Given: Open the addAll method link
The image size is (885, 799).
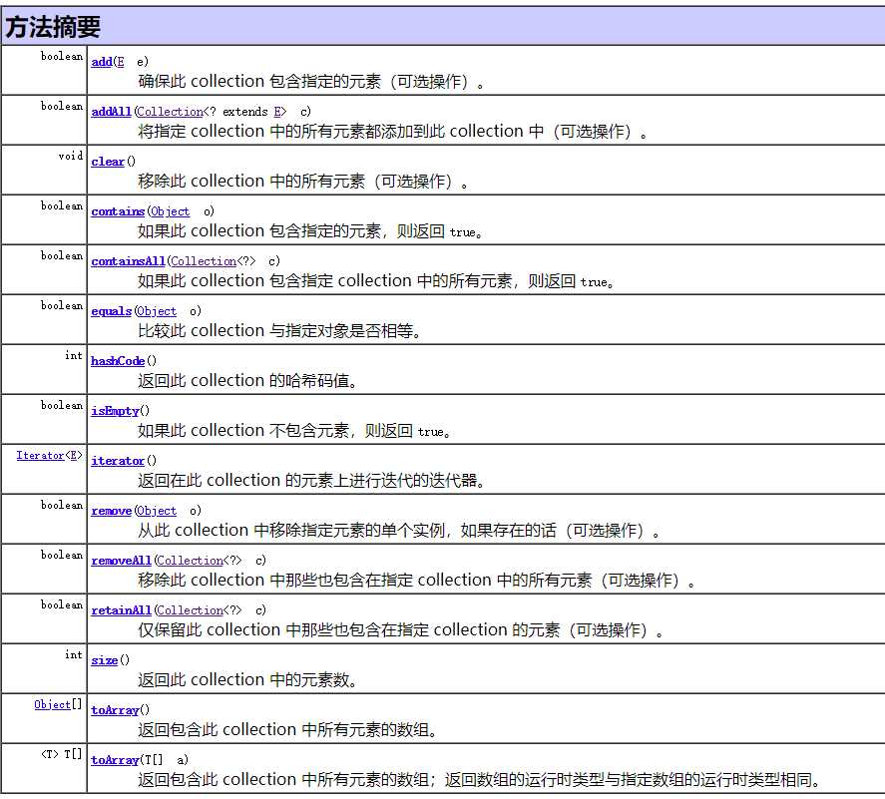Looking at the screenshot, I should point(111,112).
